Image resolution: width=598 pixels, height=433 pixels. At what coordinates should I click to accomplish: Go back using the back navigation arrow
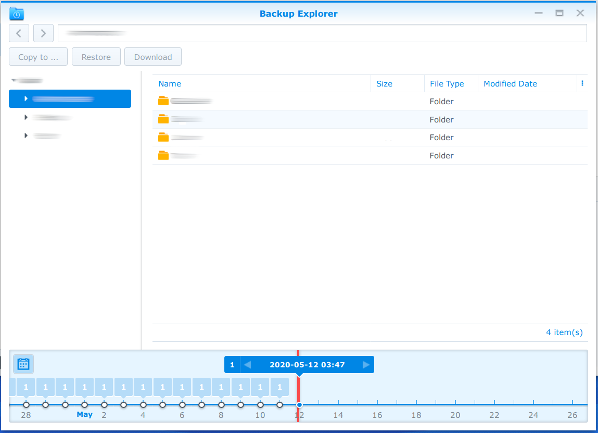click(19, 33)
